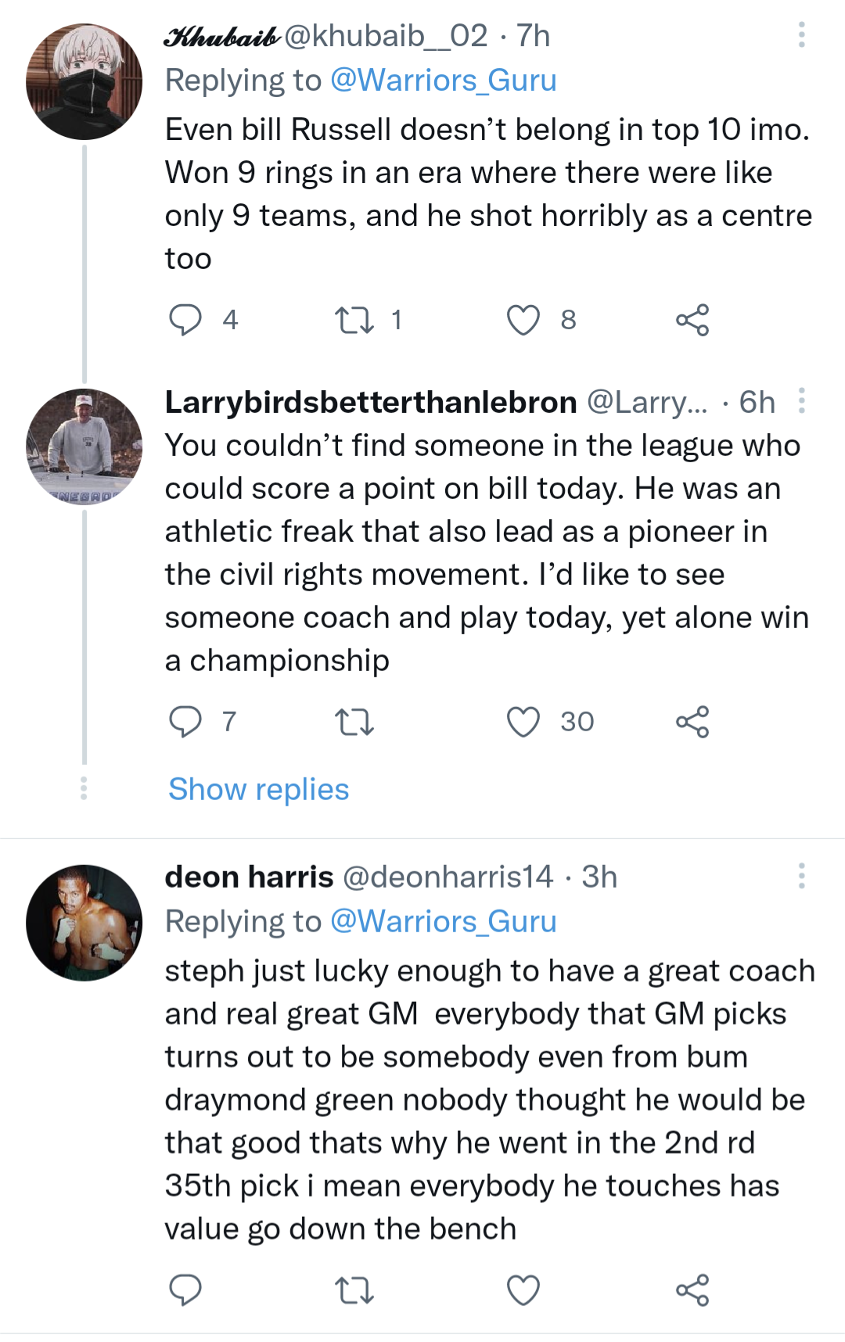Open more options on Larrybirdsbetterthanlebron's tweet
Image resolution: width=845 pixels, height=1342 pixels.
tap(801, 401)
